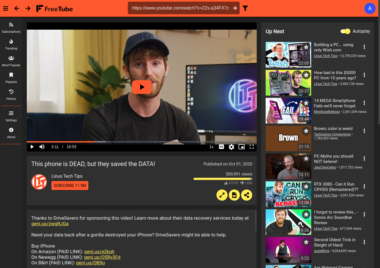380x268 pixels.
Task: Save the Wish.com PC video via its star
Action: [x=306, y=47]
